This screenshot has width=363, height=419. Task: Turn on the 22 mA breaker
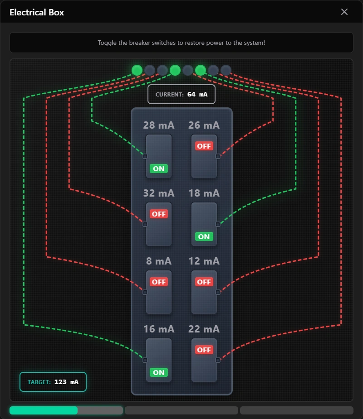coord(204,360)
